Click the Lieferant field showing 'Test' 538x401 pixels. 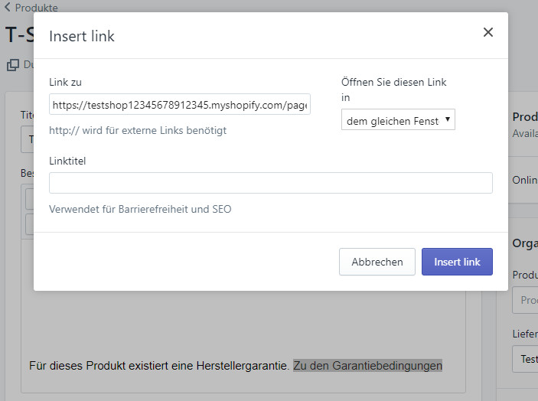coord(527,358)
